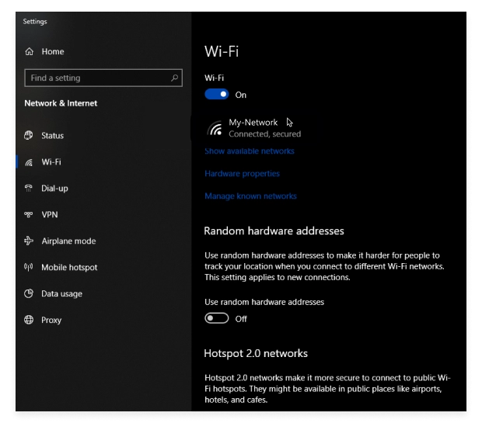The height and width of the screenshot is (423, 482).
Task: Click Manage known networks link
Action: (250, 196)
